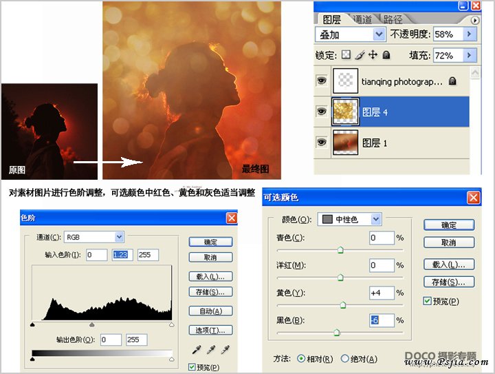This screenshot has width=495, height=374.
Task: Toggle lock all padlock icon
Action: (x=386, y=55)
